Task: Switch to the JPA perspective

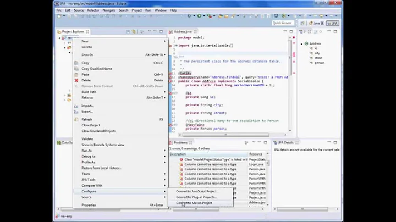Action: [x=332, y=23]
